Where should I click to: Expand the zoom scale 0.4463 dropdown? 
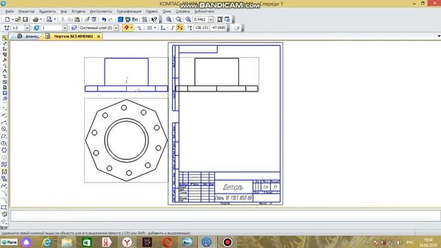[x=211, y=19]
